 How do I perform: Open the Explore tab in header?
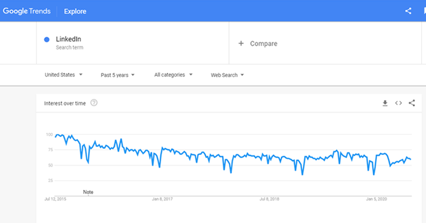click(x=75, y=11)
